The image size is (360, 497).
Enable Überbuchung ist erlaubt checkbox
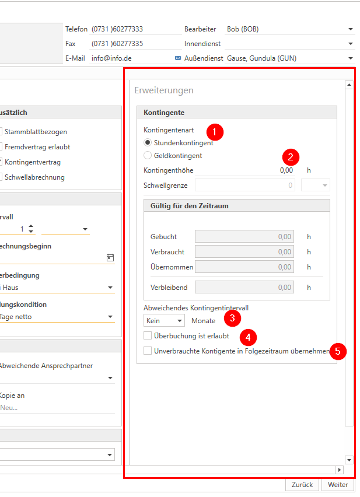pos(148,336)
